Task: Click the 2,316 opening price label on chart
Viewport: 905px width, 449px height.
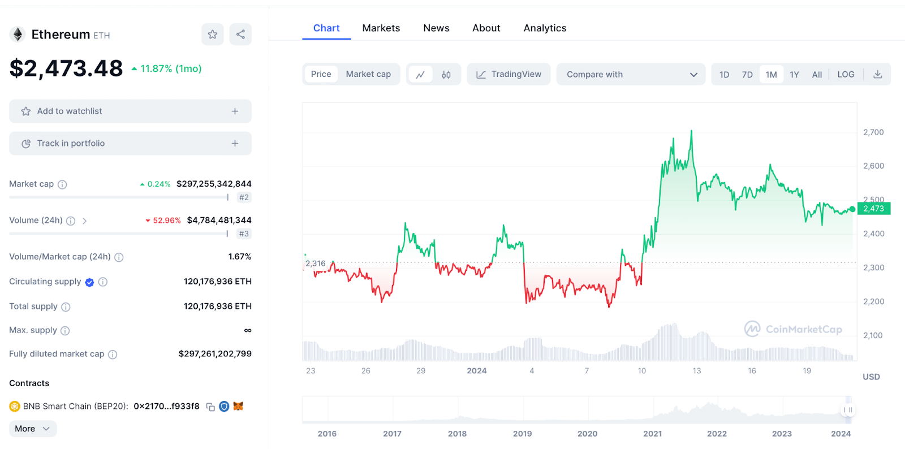Action: click(316, 264)
